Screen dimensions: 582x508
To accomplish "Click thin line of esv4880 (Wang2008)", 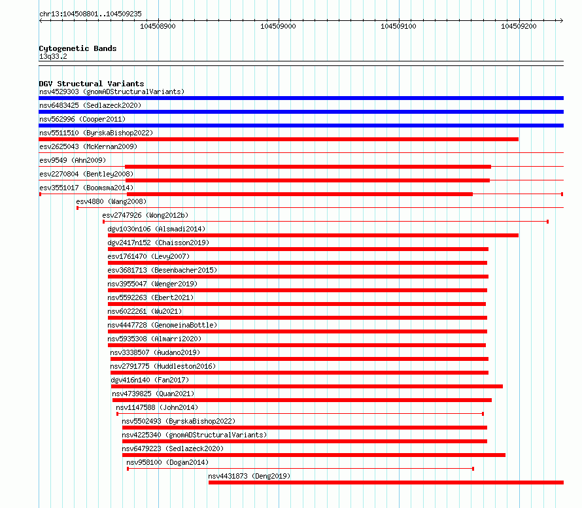I will pos(320,208).
